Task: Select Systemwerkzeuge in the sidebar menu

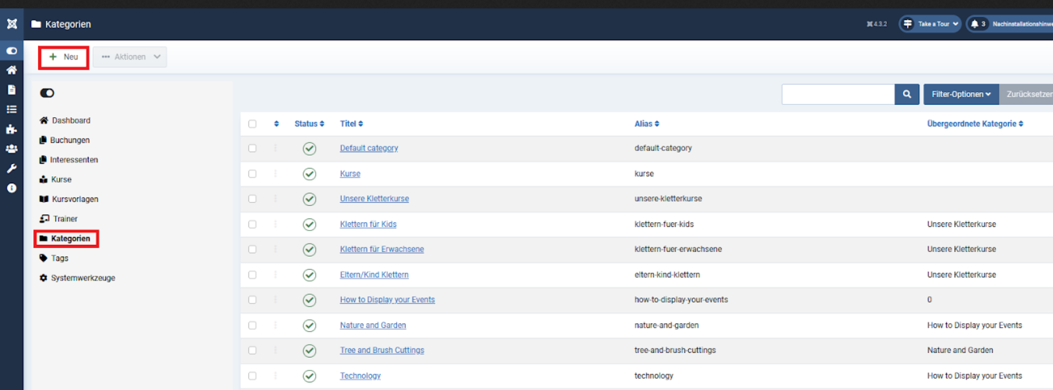Action: [x=82, y=278]
